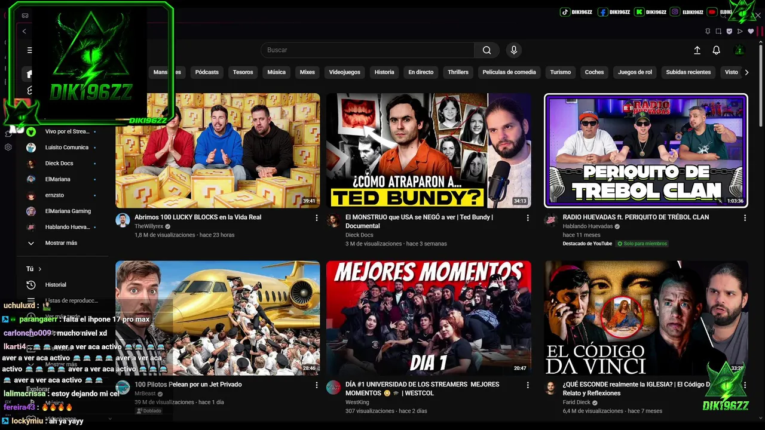Screen dimensions: 765x430
Task: Click the 'Destacado de YouTube' label
Action: point(587,244)
